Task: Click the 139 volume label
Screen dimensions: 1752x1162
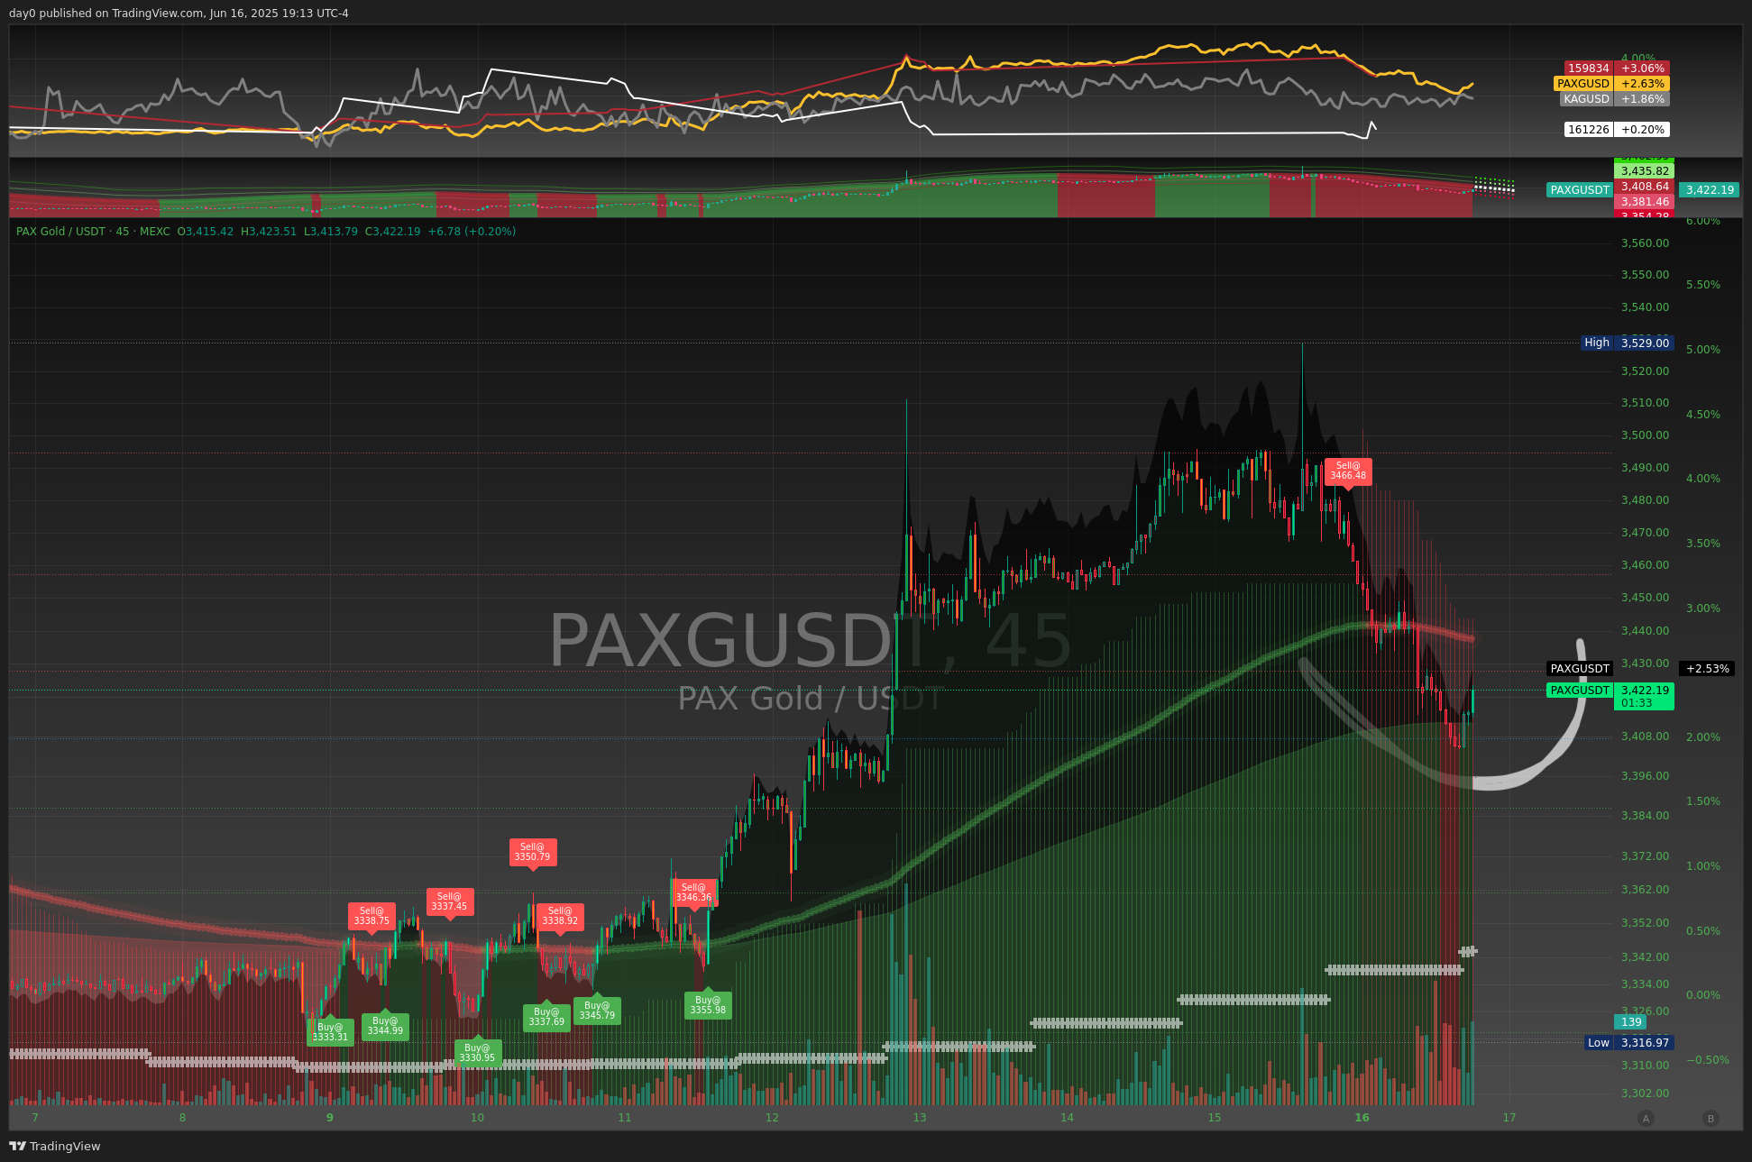Action: pyautogui.click(x=1630, y=1022)
